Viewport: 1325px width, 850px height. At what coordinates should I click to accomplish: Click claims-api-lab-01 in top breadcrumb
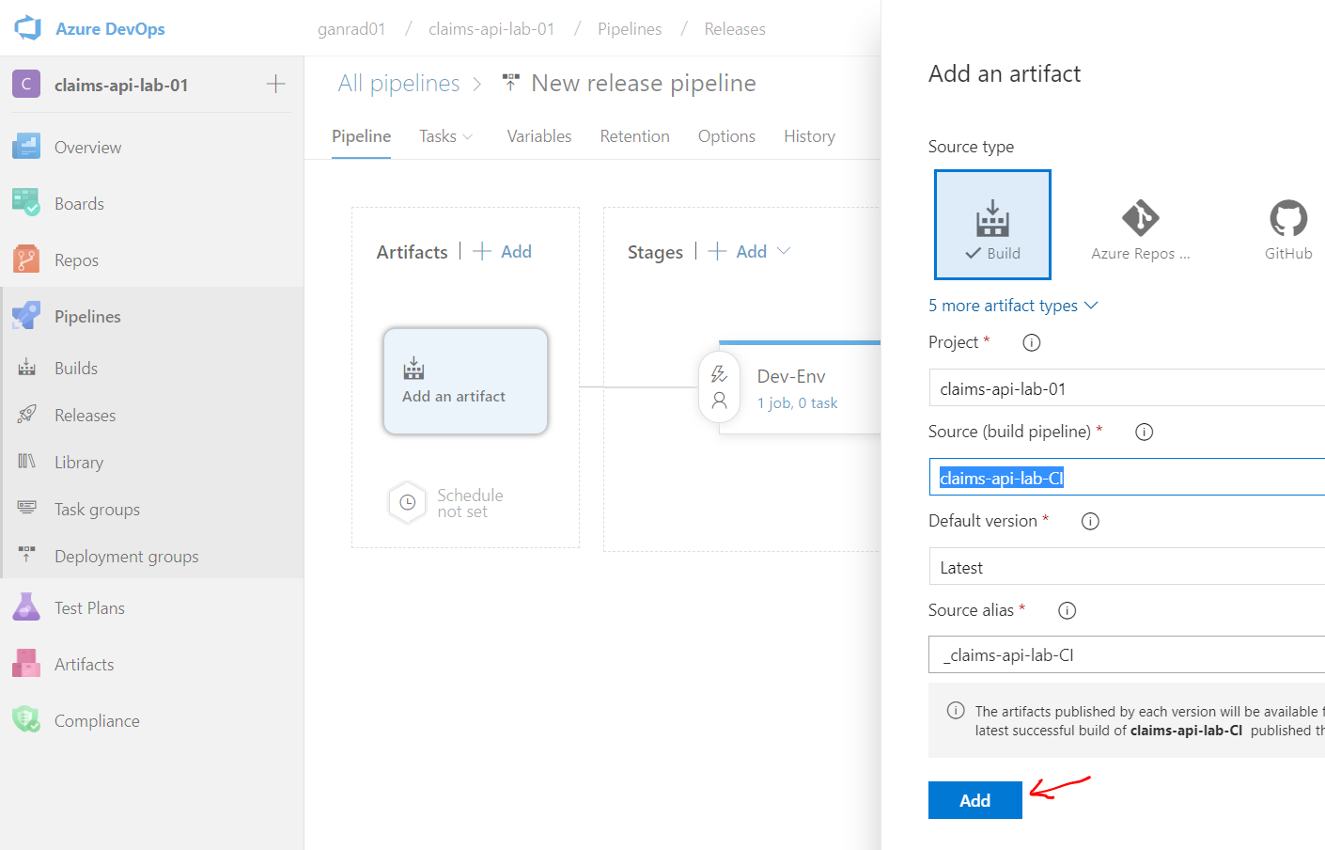pos(491,29)
